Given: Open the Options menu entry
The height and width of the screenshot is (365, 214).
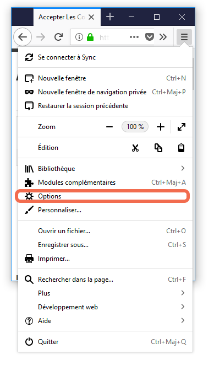Looking at the screenshot, I should pos(105,196).
